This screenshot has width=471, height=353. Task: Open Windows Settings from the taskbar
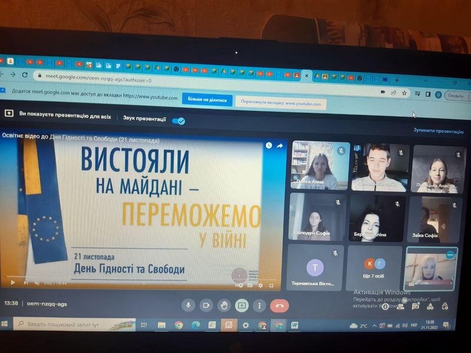tap(246, 325)
